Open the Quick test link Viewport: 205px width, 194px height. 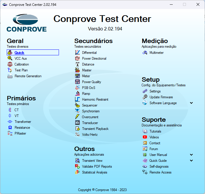click(19, 53)
